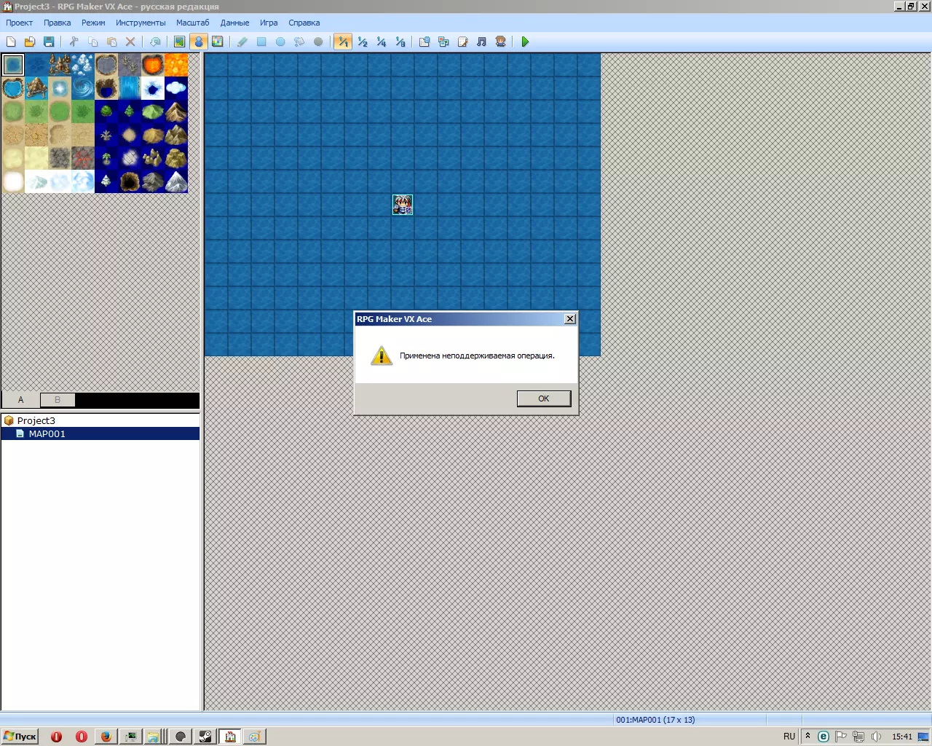Open the Script Editor icon

462,42
